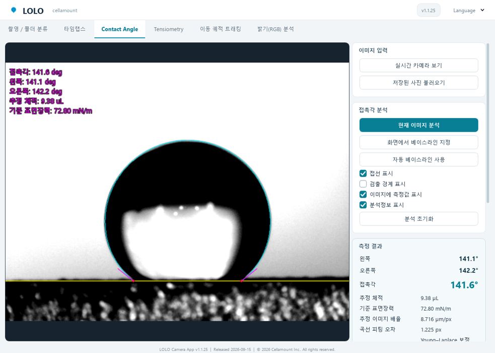
Task: Click overlay text 접촉각: 141.6 deg
Action: coord(36,72)
